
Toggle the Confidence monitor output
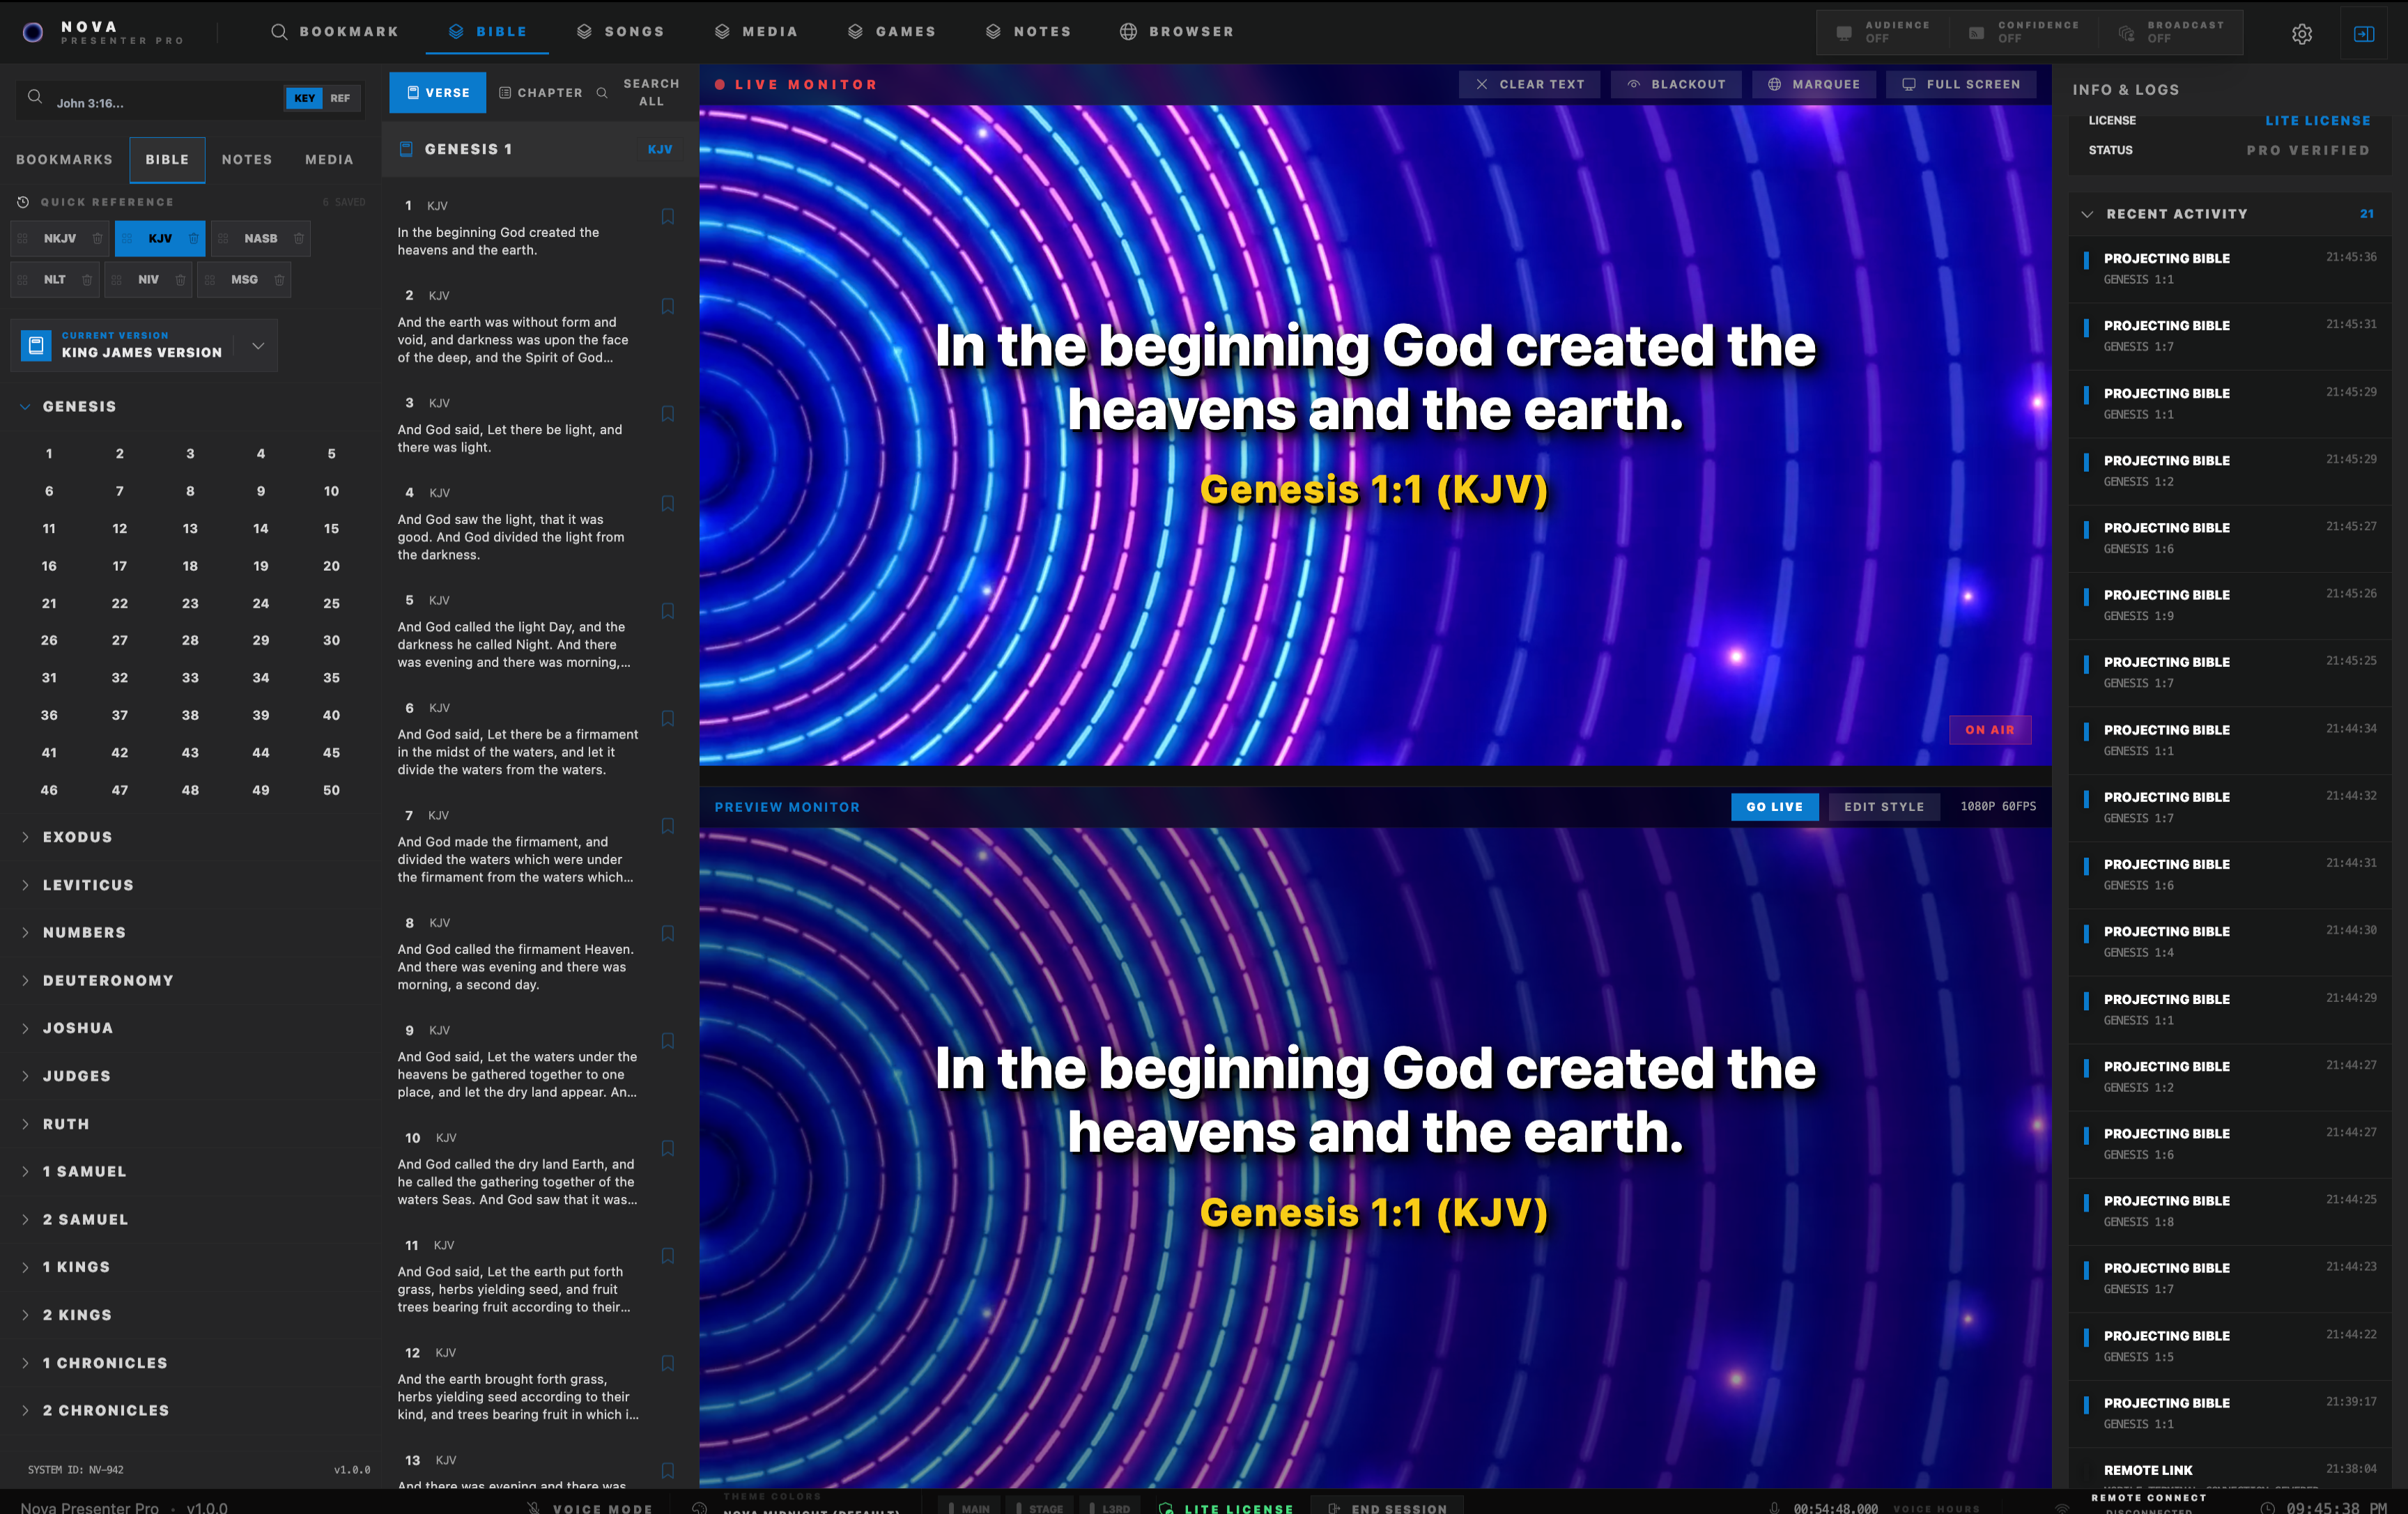2024,32
